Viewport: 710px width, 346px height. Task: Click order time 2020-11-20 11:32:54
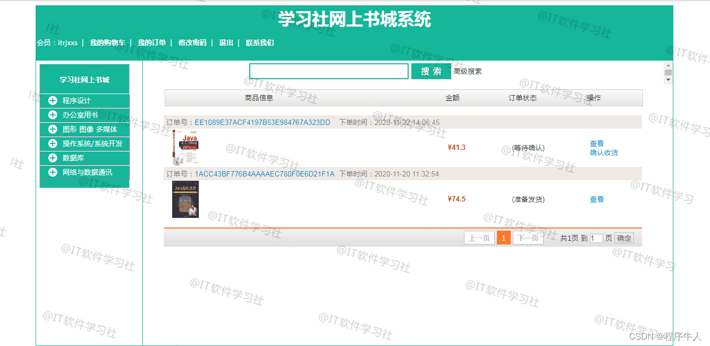pos(407,174)
